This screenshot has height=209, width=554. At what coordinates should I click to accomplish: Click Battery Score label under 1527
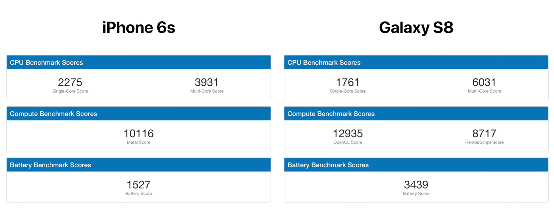click(x=139, y=194)
